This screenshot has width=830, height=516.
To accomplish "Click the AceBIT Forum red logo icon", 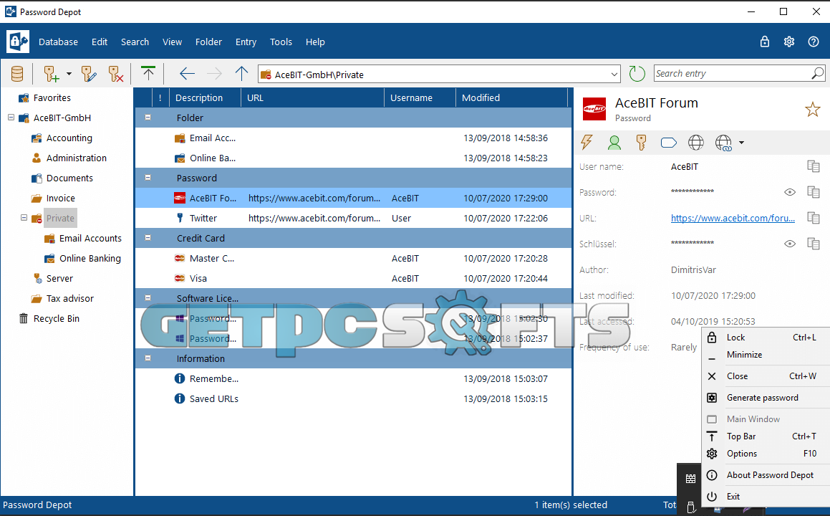I will point(594,109).
